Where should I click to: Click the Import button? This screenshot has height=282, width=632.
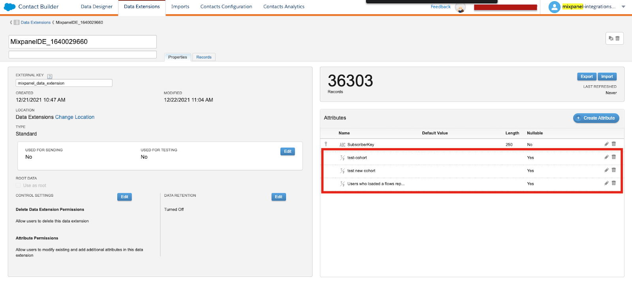(607, 77)
